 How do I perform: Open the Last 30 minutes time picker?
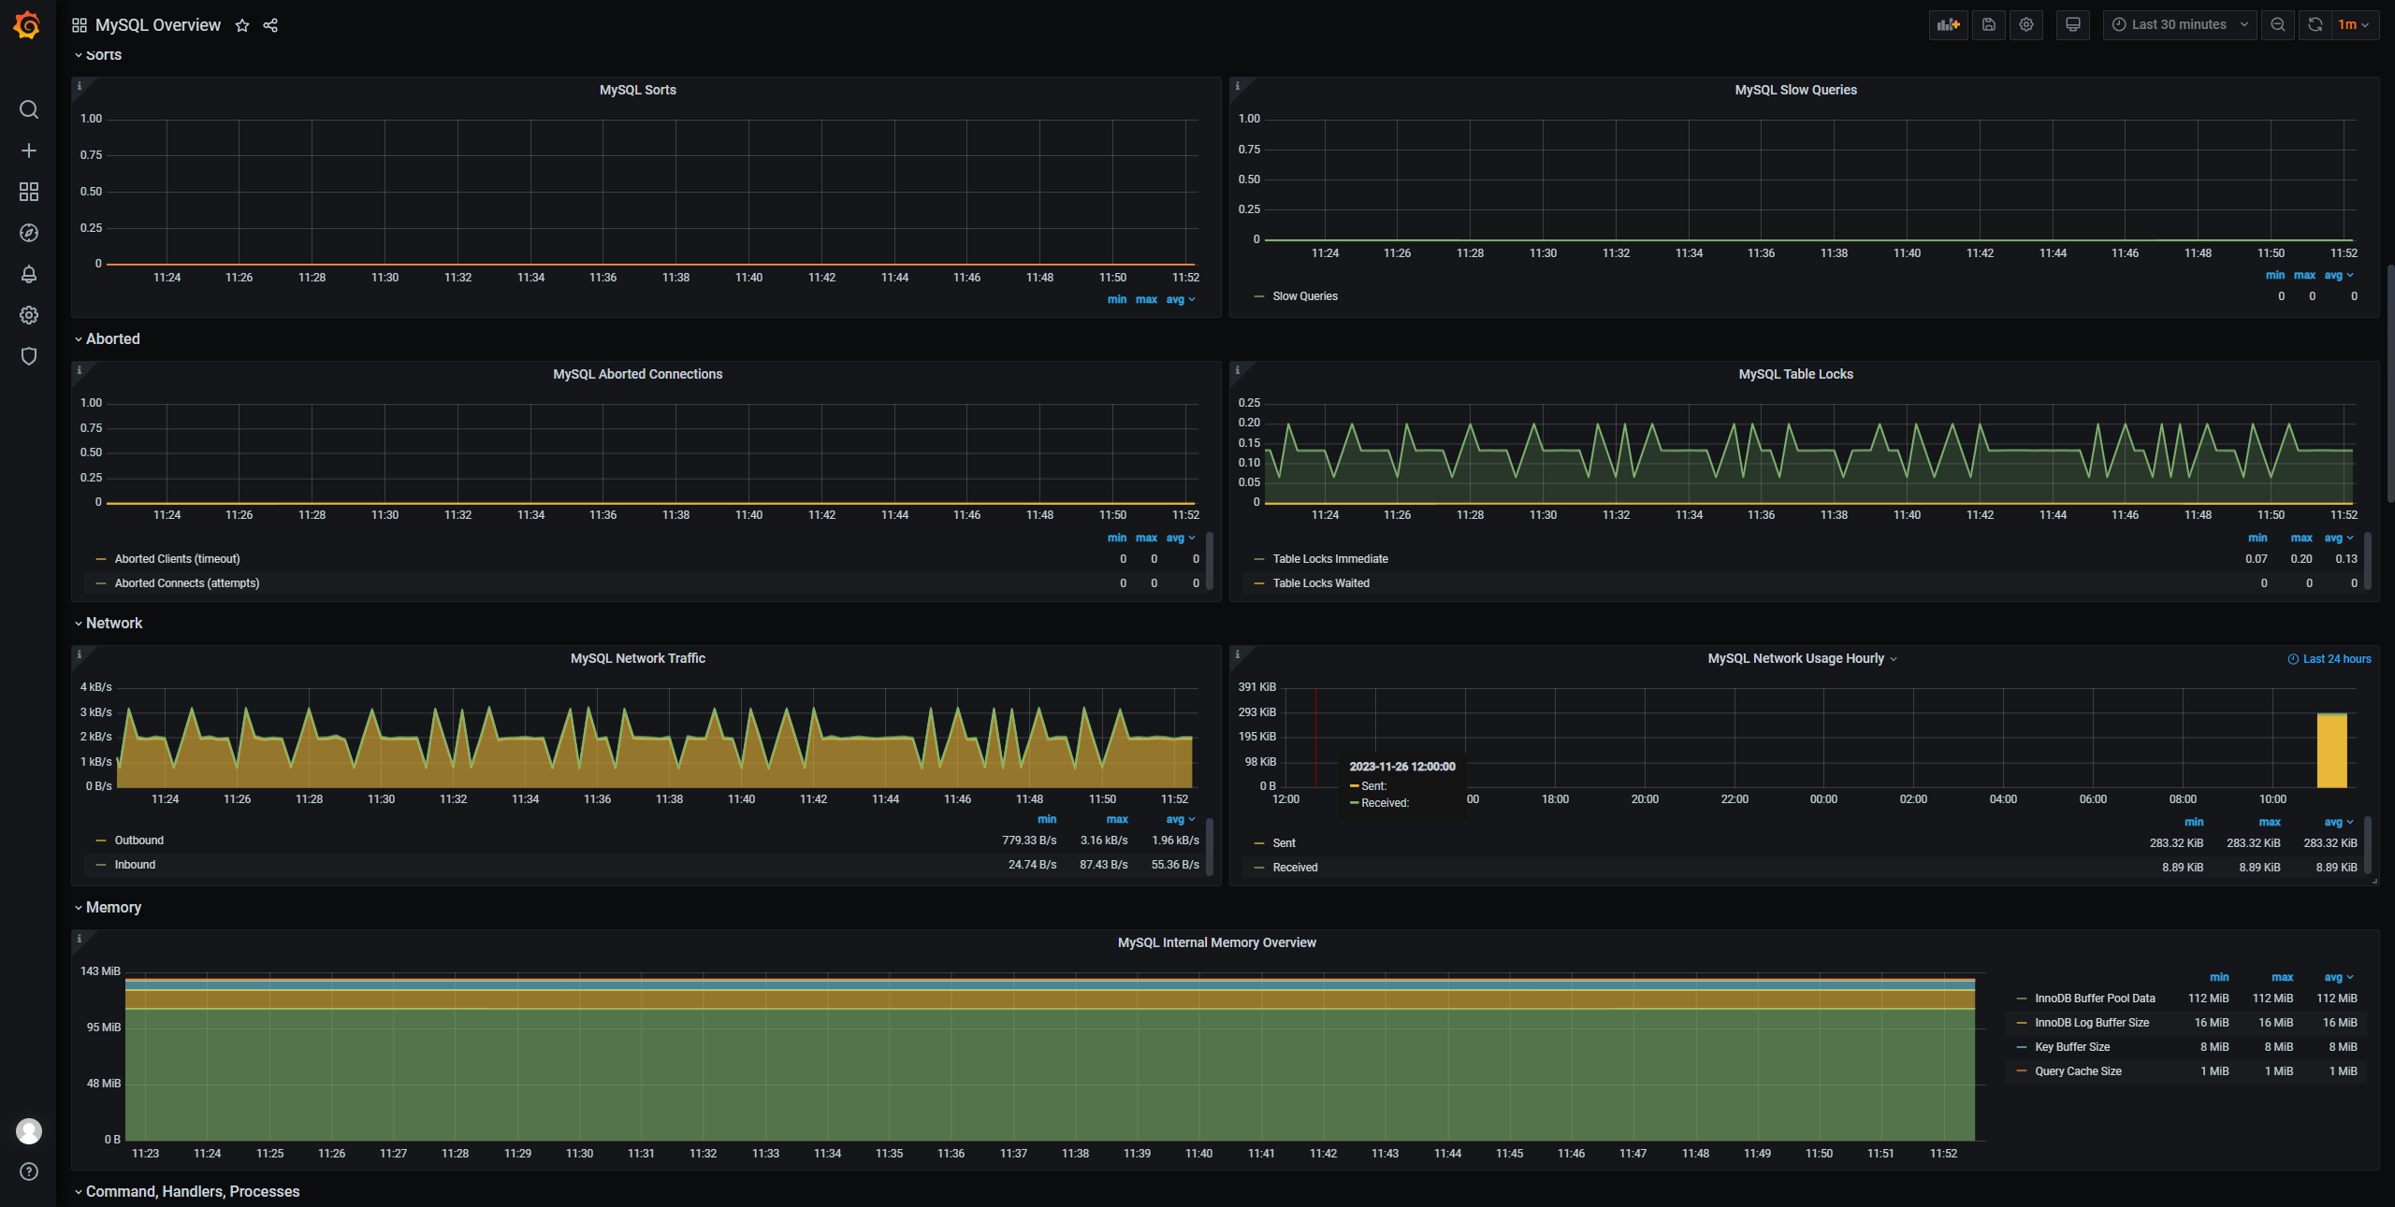coord(2179,25)
